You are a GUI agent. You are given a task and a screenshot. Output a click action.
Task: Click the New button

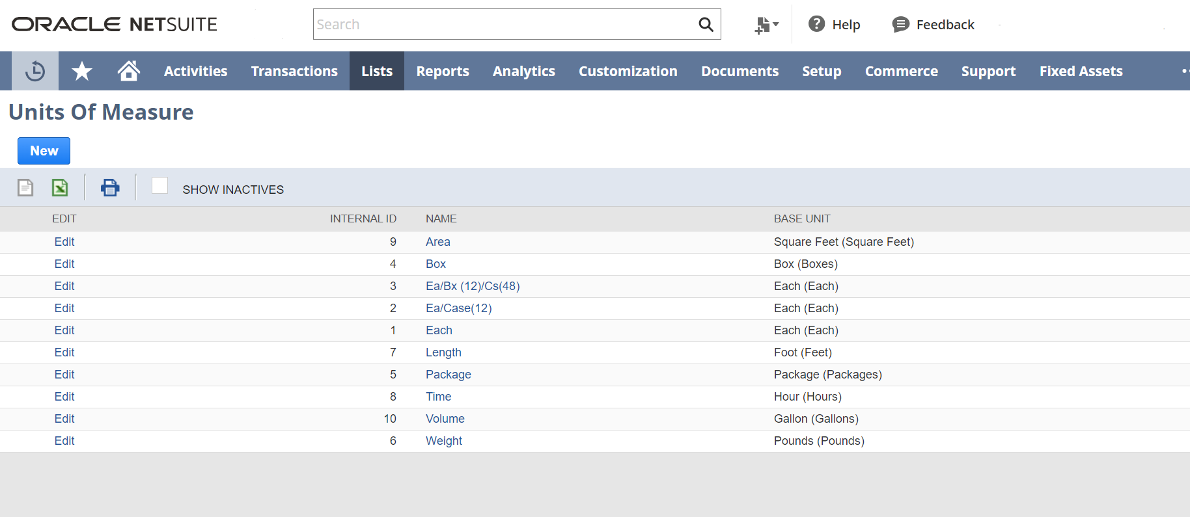tap(44, 151)
